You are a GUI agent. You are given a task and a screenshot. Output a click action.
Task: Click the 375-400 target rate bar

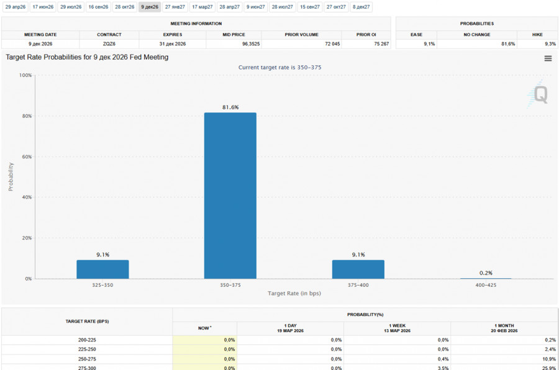coord(358,269)
